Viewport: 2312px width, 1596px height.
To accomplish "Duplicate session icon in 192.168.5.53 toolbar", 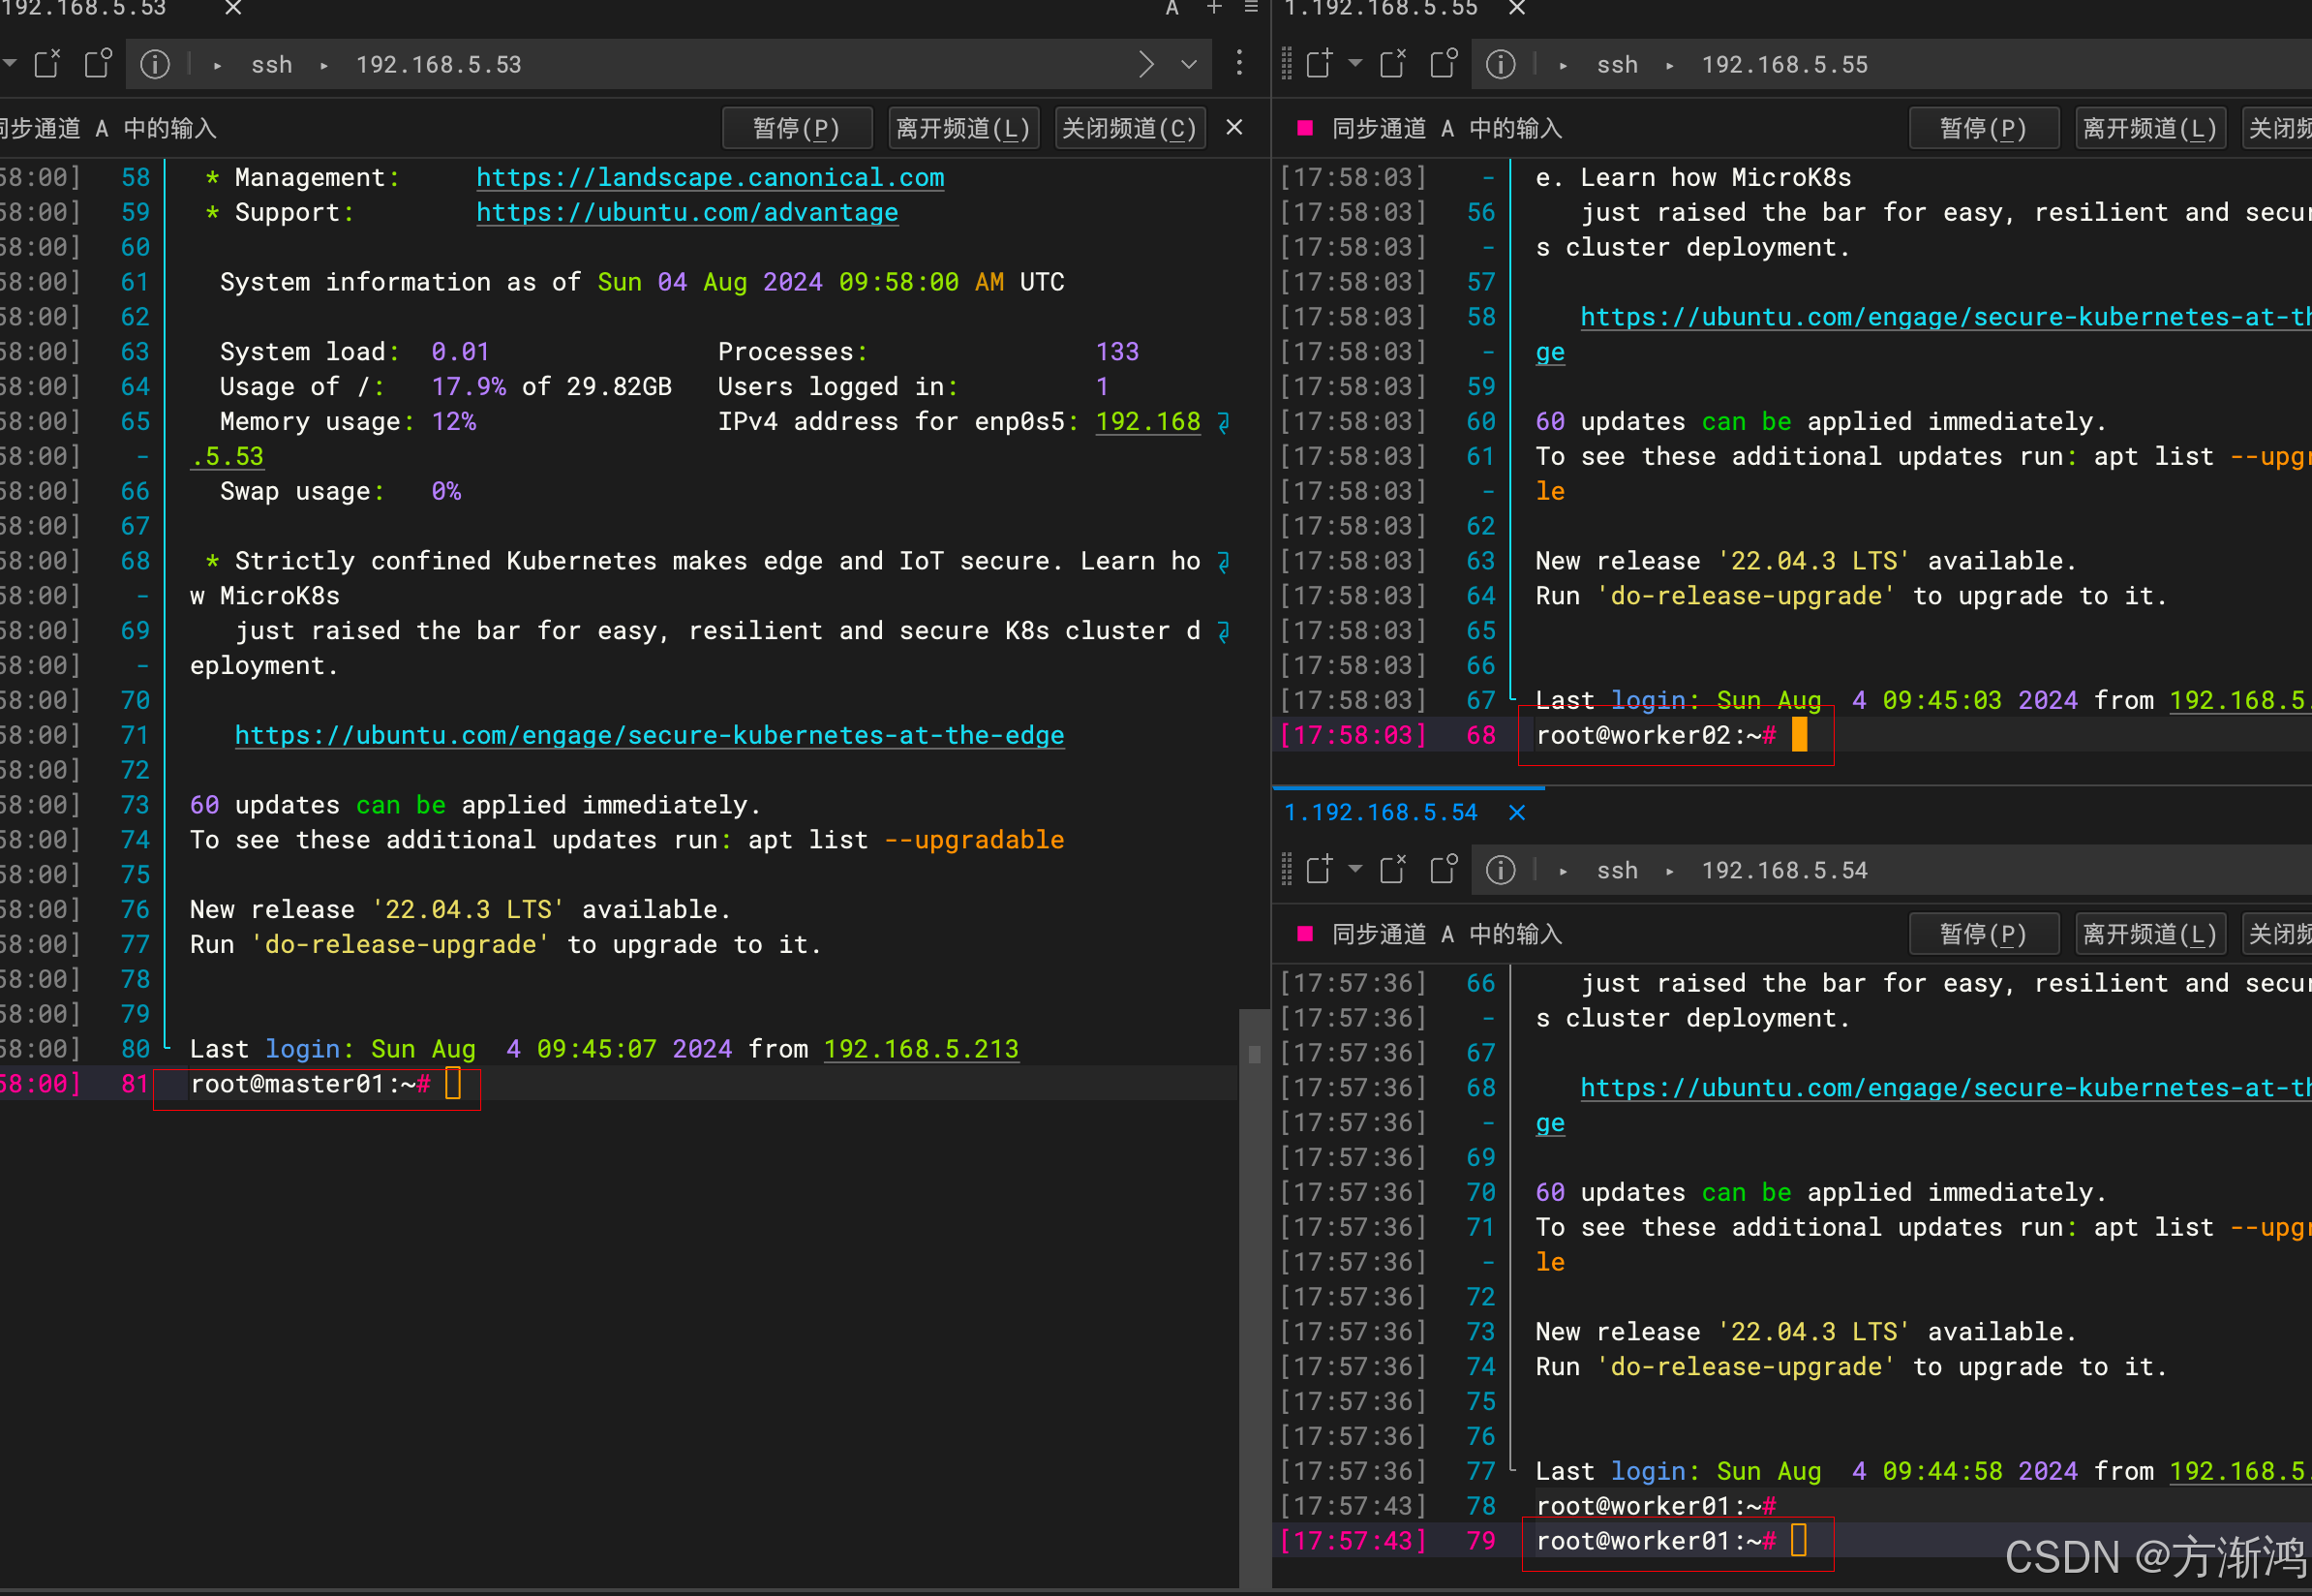I will click(98, 64).
